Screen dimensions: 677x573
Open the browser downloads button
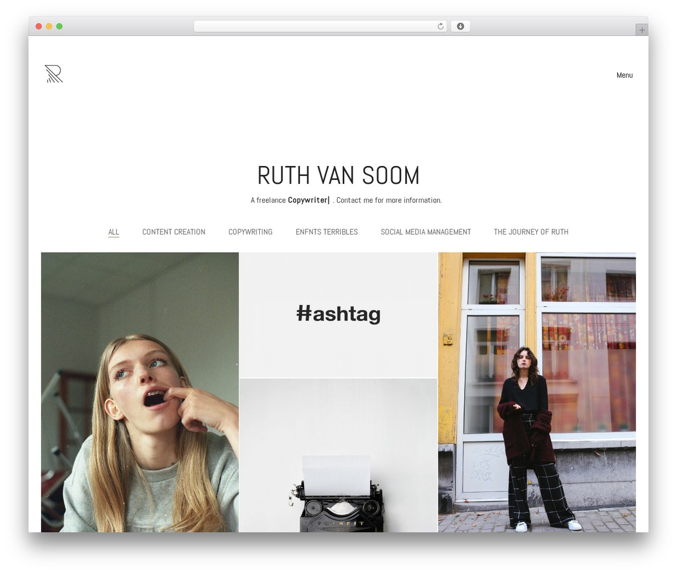coord(460,26)
